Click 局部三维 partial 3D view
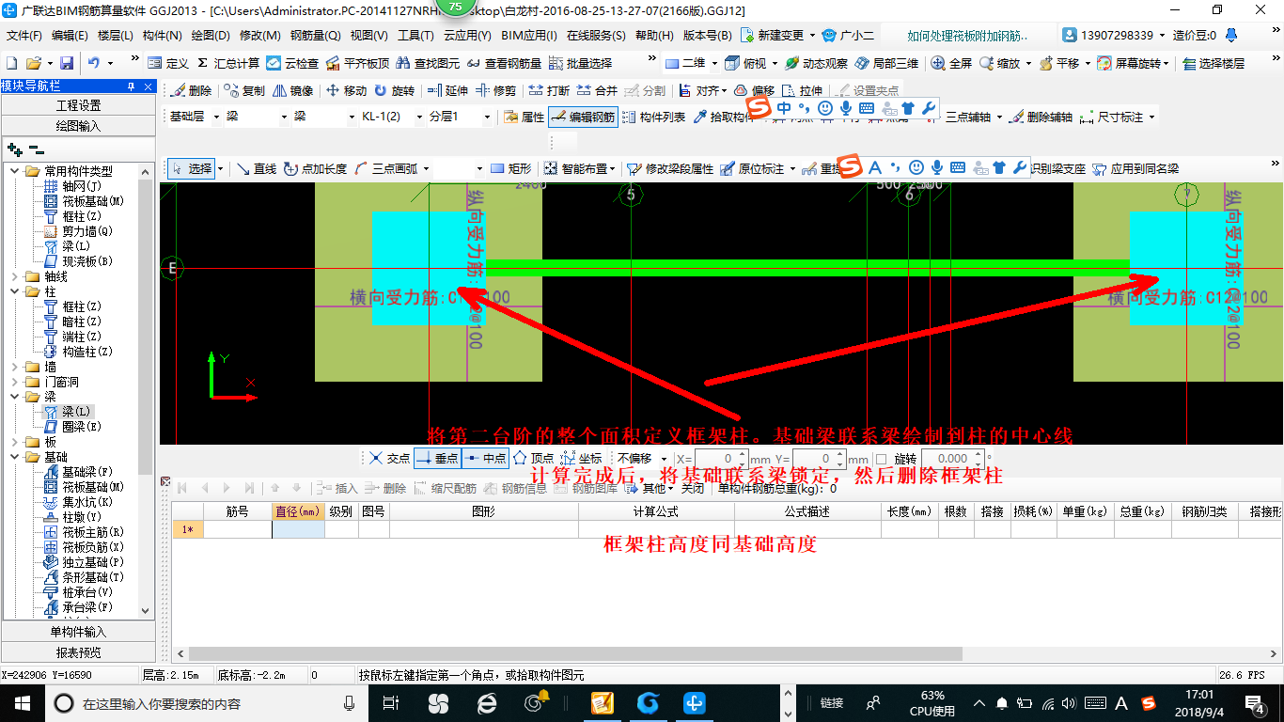This screenshot has height=722, width=1284. tap(886, 63)
